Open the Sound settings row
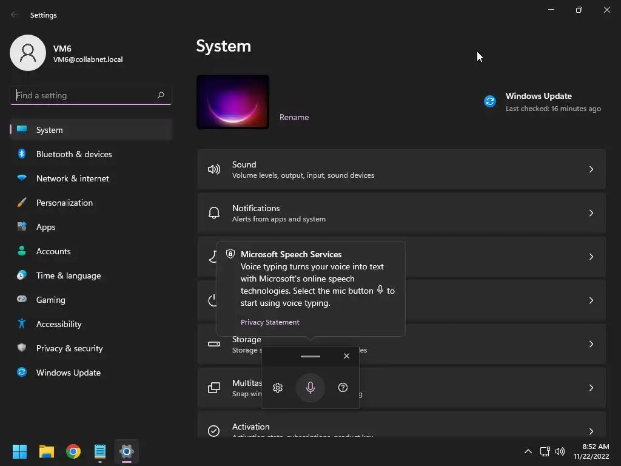Image resolution: width=621 pixels, height=466 pixels. [x=401, y=169]
